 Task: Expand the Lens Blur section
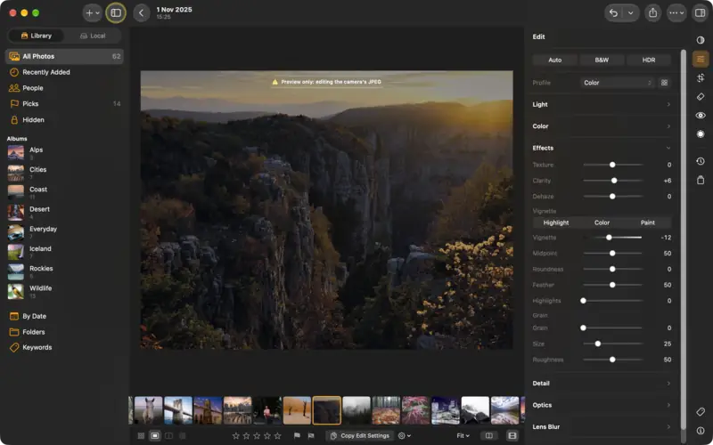(602, 427)
